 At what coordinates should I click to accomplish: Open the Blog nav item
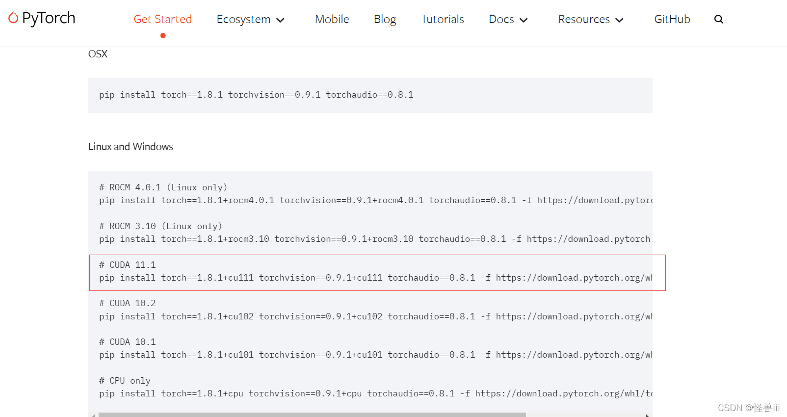pos(385,19)
